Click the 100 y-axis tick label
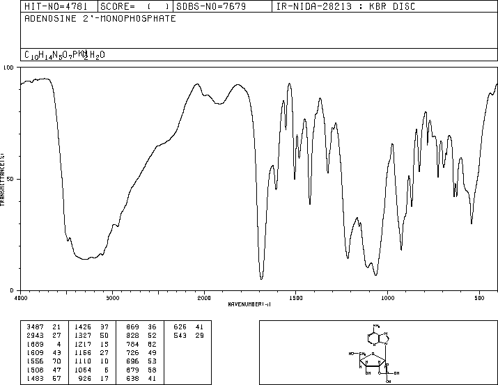 (8, 68)
